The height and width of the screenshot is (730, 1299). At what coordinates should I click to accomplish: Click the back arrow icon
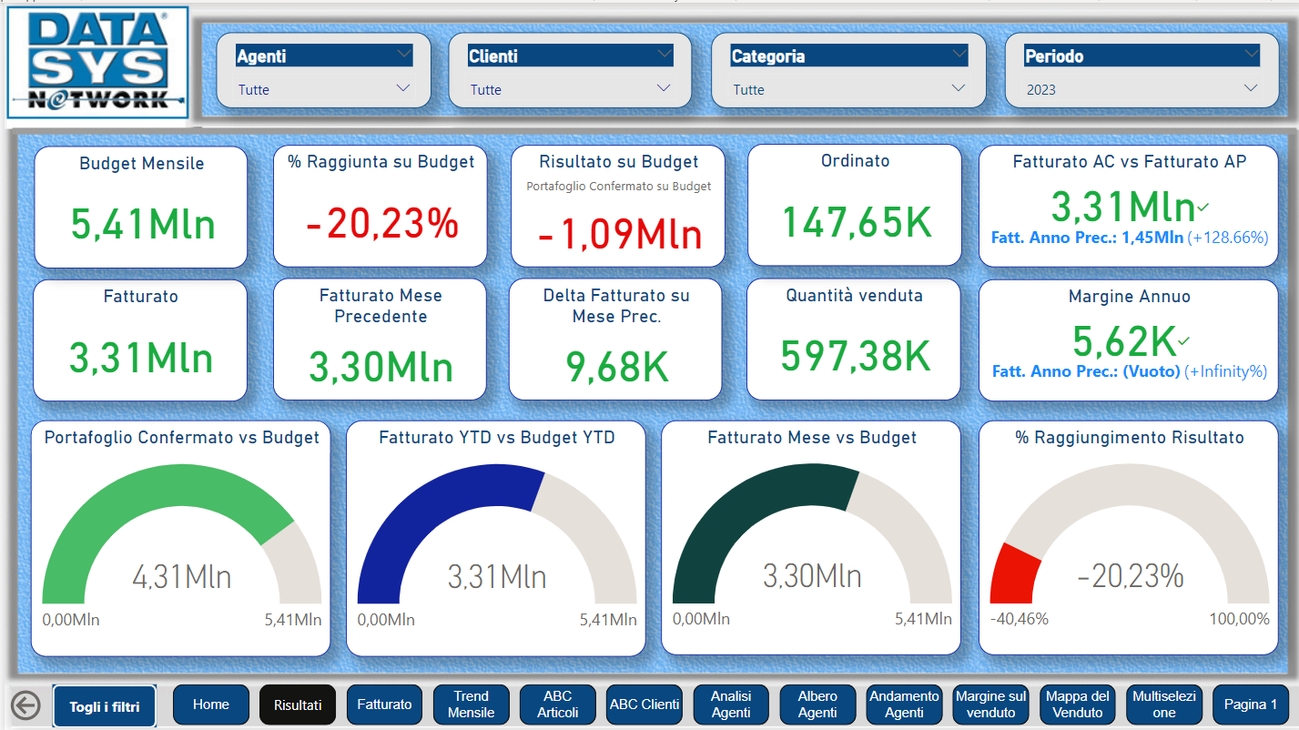(x=25, y=705)
